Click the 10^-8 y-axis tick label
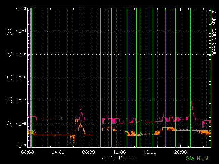The image size is (219, 164). pyautogui.click(x=21, y=124)
